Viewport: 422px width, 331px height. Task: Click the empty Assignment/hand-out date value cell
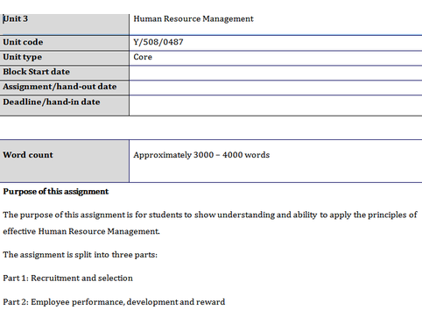[276, 88]
